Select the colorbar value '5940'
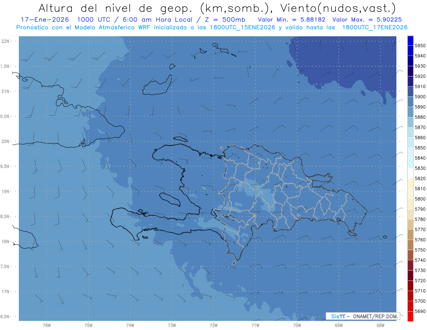This screenshot has width=427, height=330. tap(420, 56)
